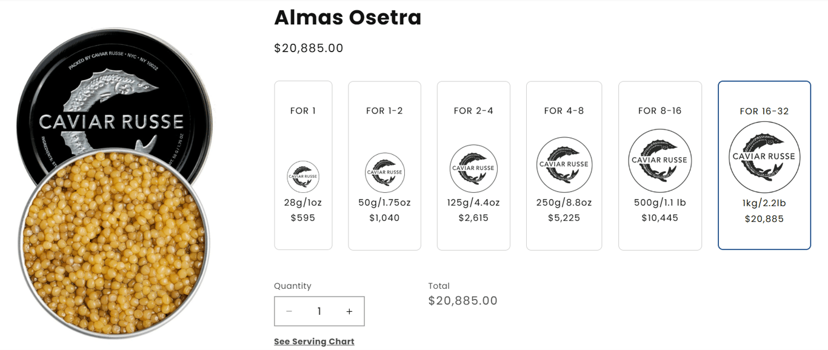Click the Caviar Russe logo in 1kg option
The width and height of the screenshot is (828, 350).
(x=764, y=156)
